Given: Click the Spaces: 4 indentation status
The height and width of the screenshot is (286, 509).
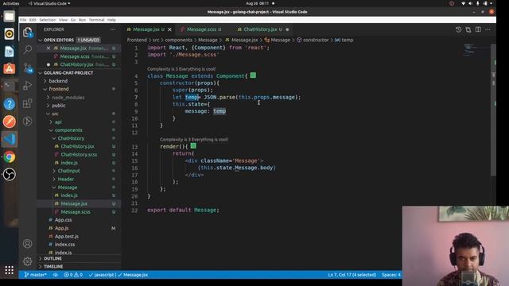Looking at the screenshot, I should (x=391, y=275).
